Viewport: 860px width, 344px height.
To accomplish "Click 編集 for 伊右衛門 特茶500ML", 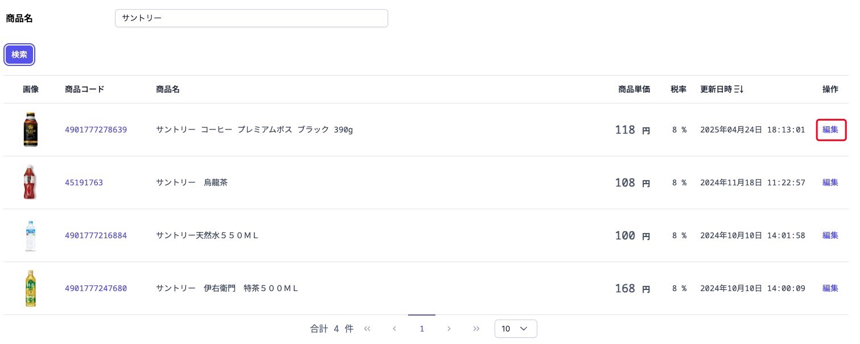I will 830,288.
